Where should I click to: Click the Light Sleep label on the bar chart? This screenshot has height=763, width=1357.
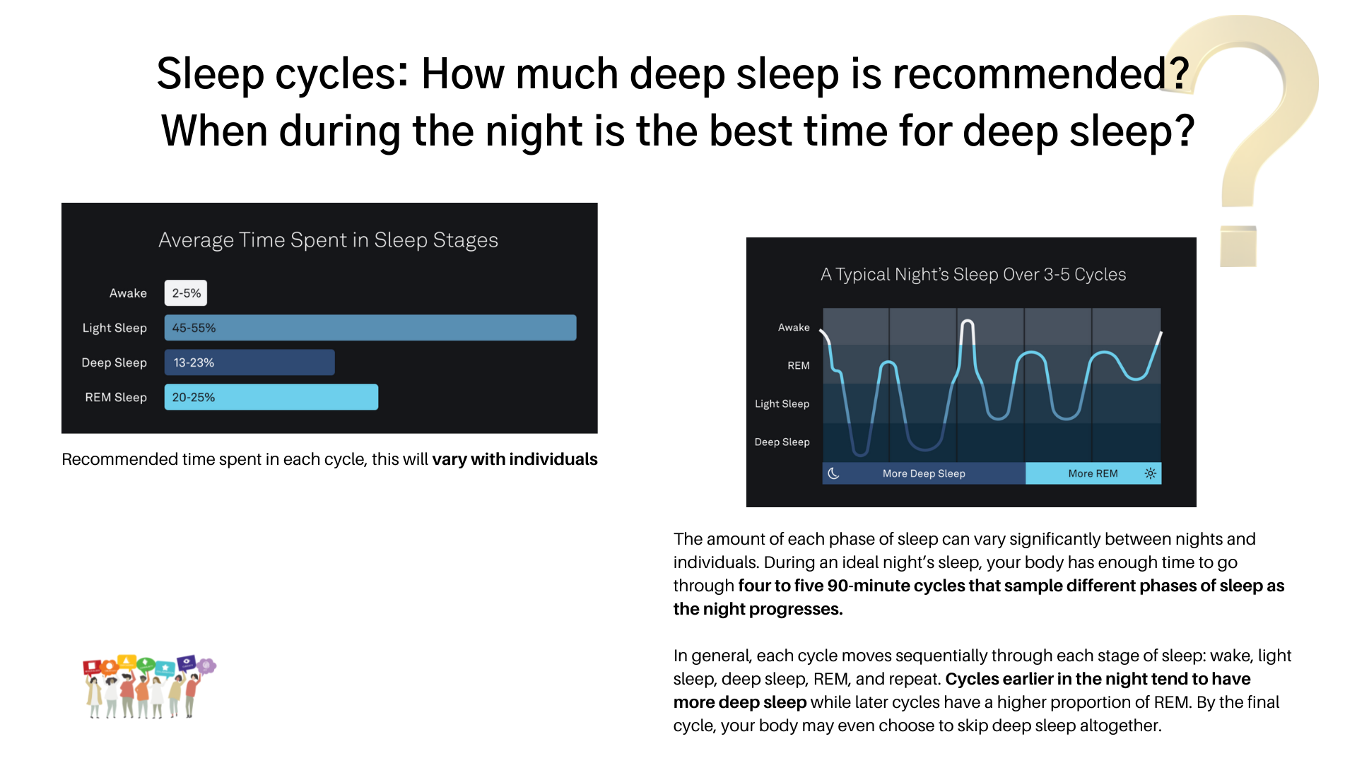tap(114, 328)
